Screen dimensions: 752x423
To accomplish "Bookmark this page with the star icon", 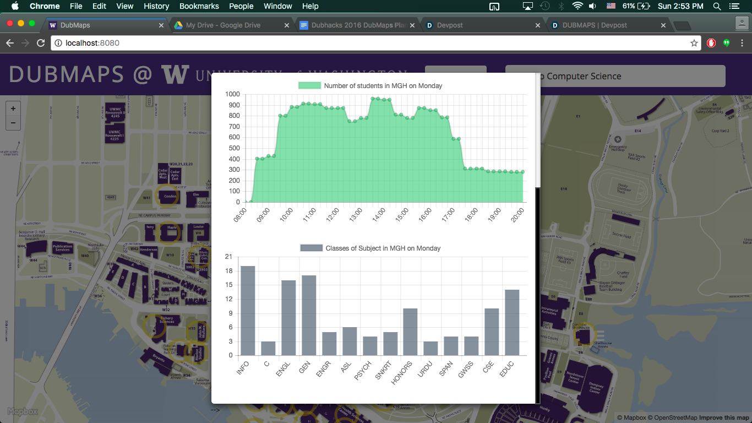I will [x=694, y=43].
